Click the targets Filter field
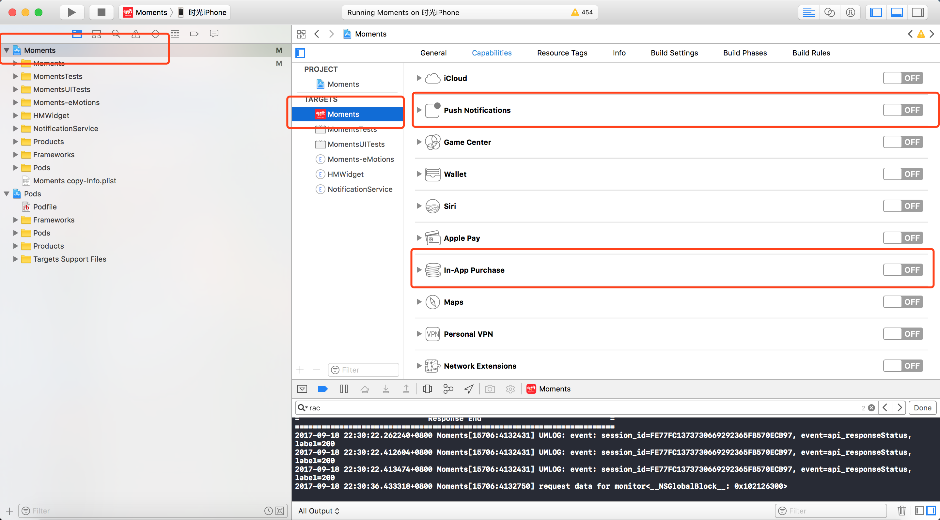The height and width of the screenshot is (520, 940). 363,370
